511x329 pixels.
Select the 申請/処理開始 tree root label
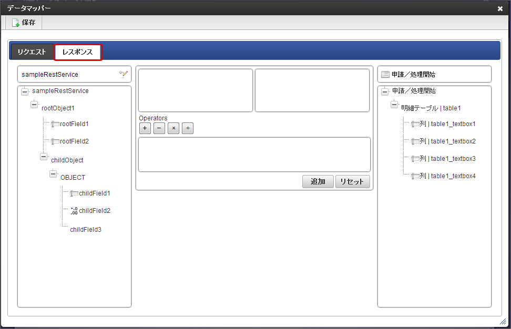click(414, 91)
